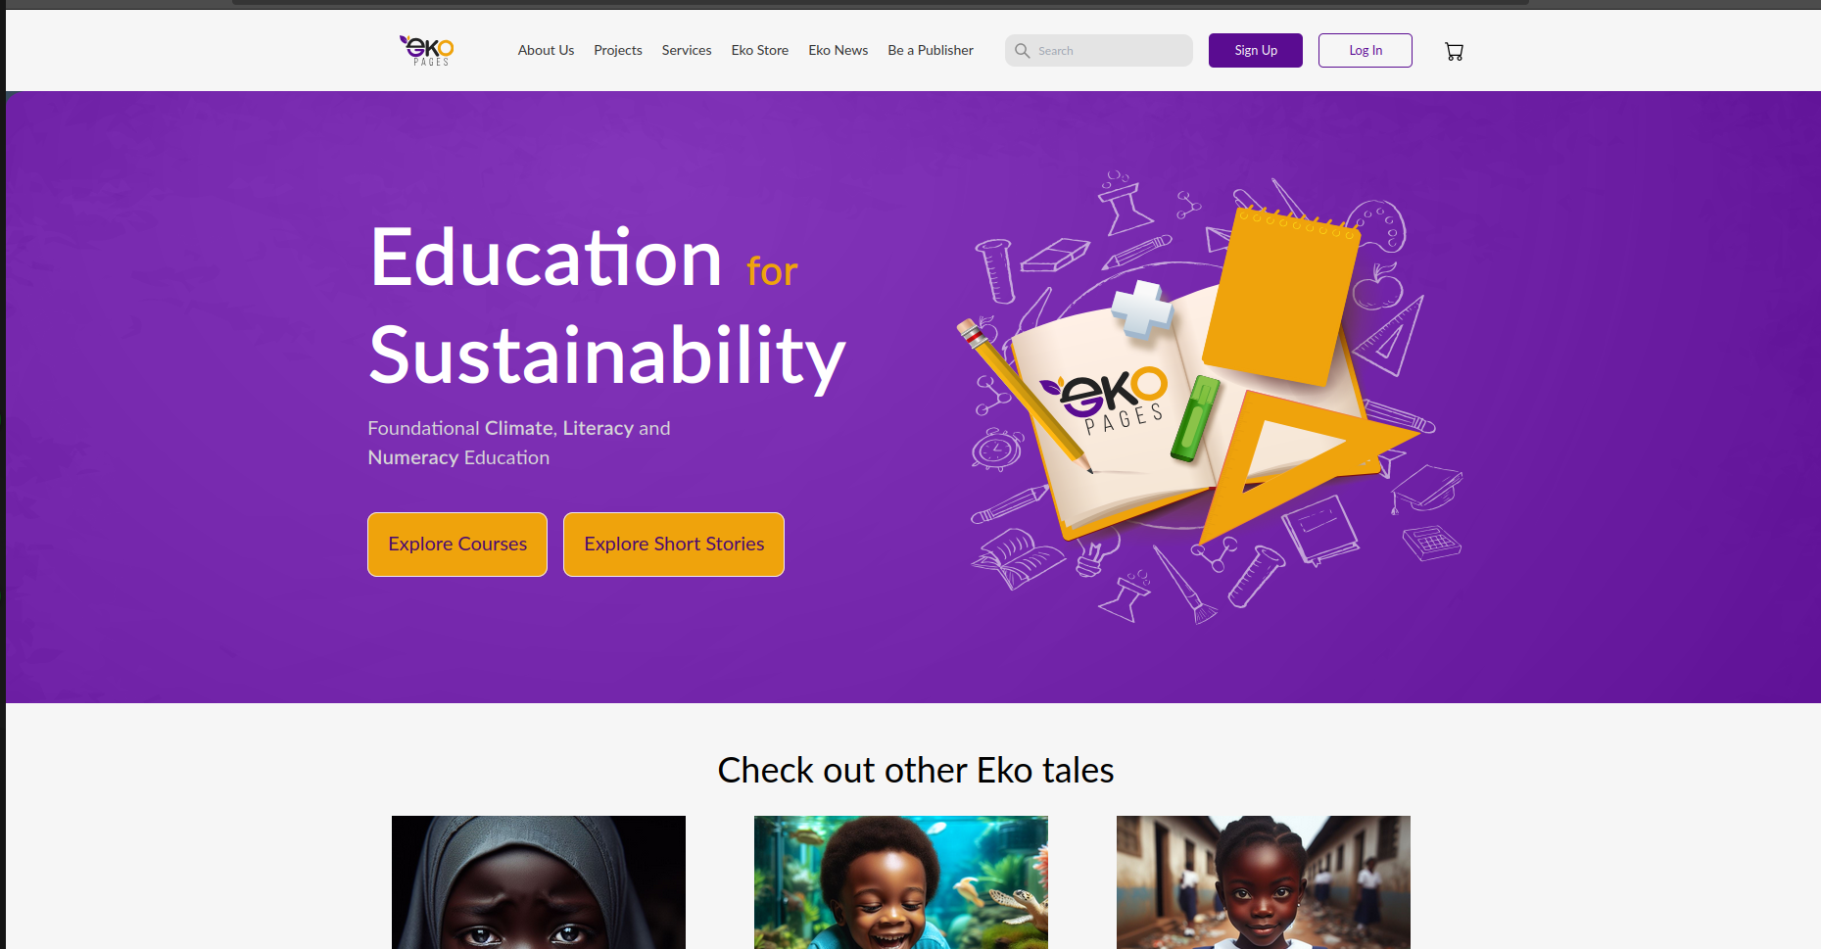The width and height of the screenshot is (1821, 949).
Task: Select the Services menu item
Action: click(687, 50)
